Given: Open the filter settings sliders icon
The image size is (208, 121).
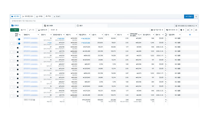Looking at the screenshot, I should coord(196,16).
